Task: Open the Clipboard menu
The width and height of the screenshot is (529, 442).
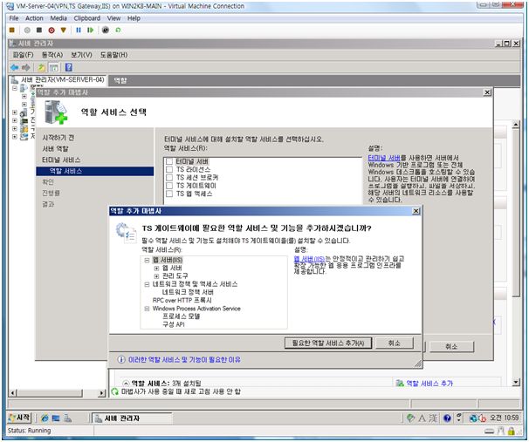Action: 87,18
